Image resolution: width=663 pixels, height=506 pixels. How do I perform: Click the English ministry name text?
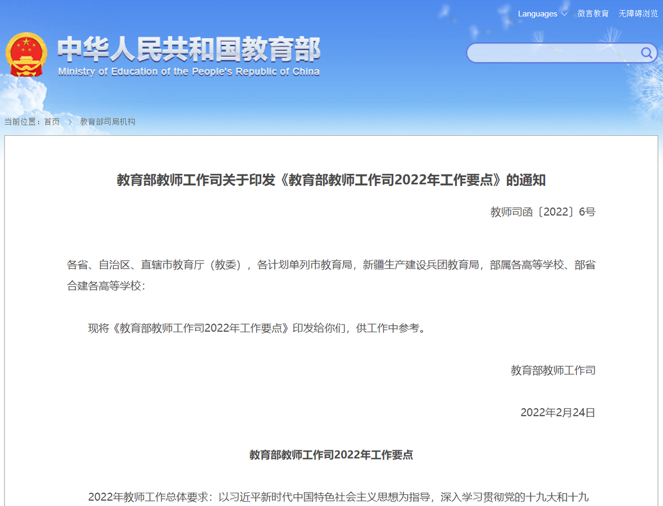[x=188, y=71]
